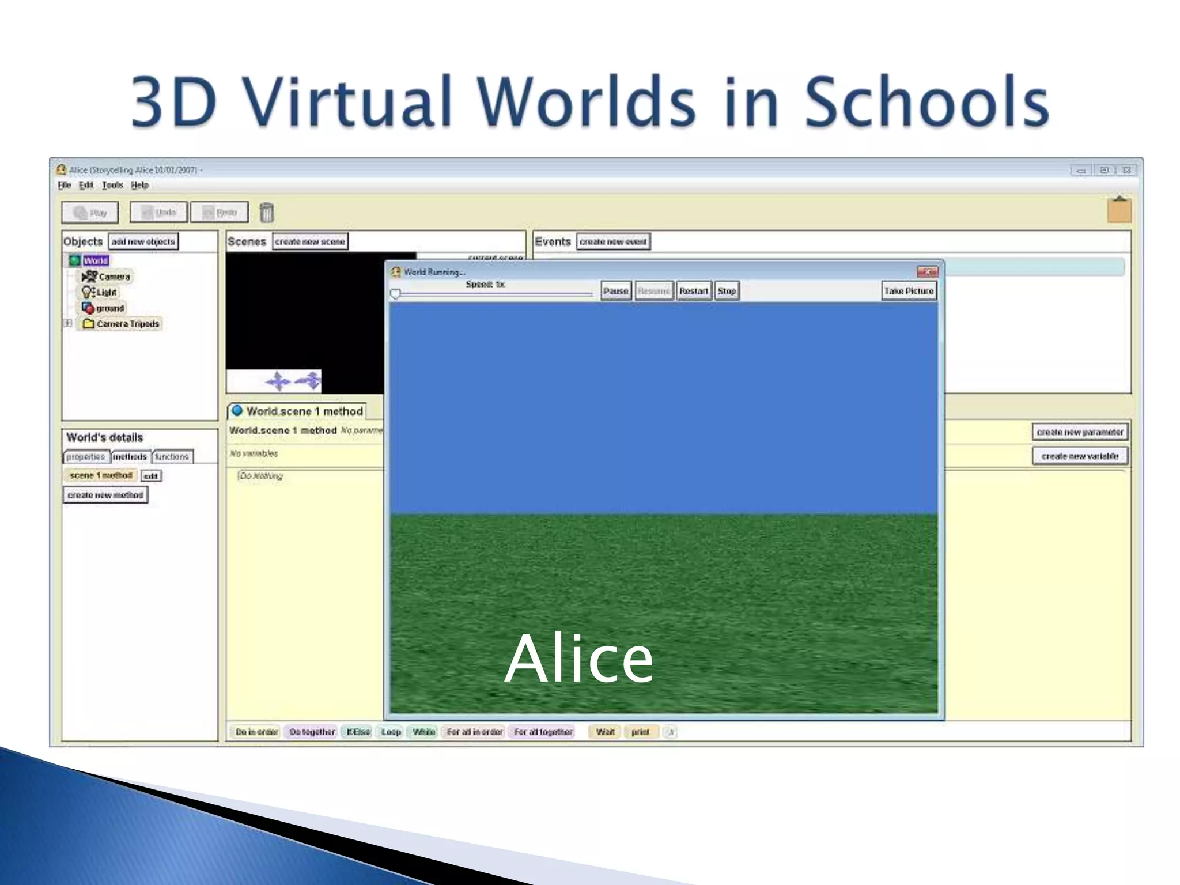Select the ground object in tree
This screenshot has width=1180, height=885.
click(109, 308)
